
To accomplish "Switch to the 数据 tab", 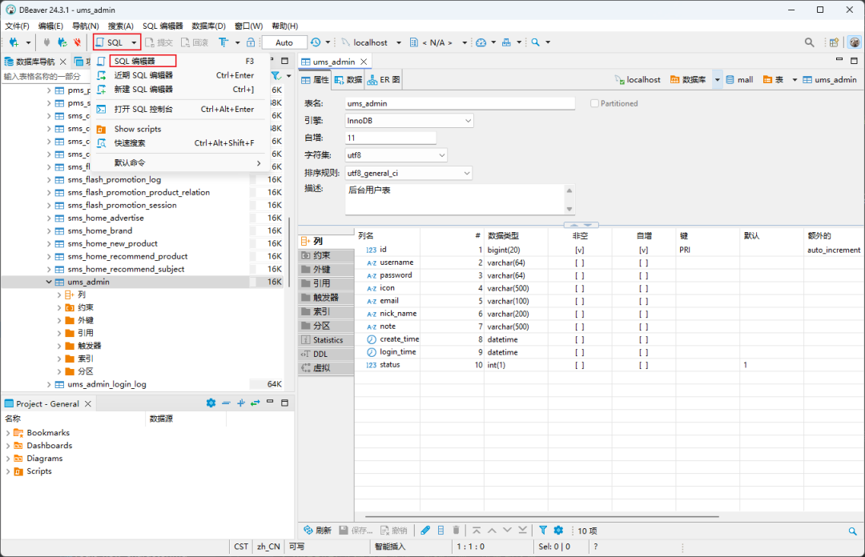I will coord(348,80).
